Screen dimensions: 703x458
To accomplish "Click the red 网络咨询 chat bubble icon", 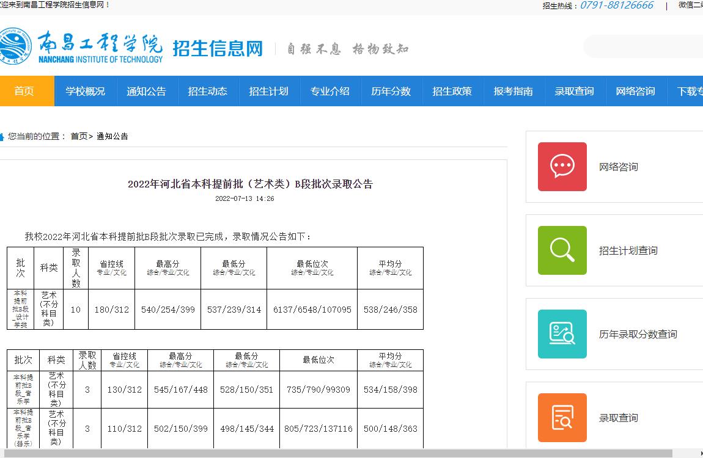I will pyautogui.click(x=562, y=167).
